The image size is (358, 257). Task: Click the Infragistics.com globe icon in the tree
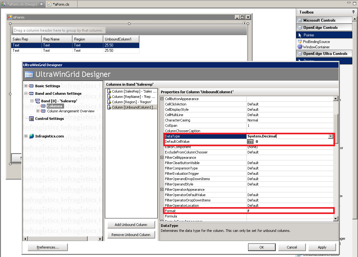[x=31, y=136]
